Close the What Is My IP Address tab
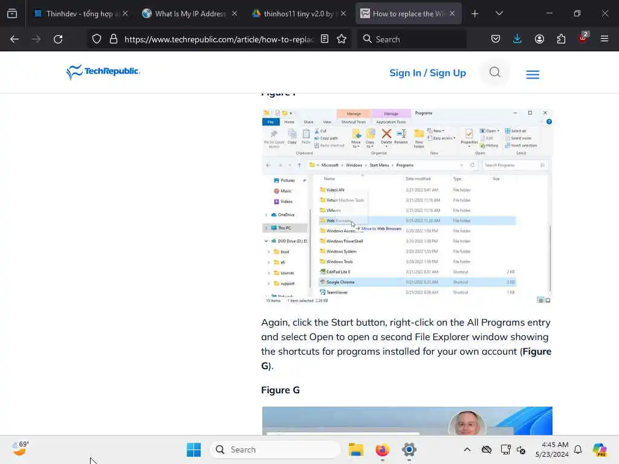 click(235, 13)
